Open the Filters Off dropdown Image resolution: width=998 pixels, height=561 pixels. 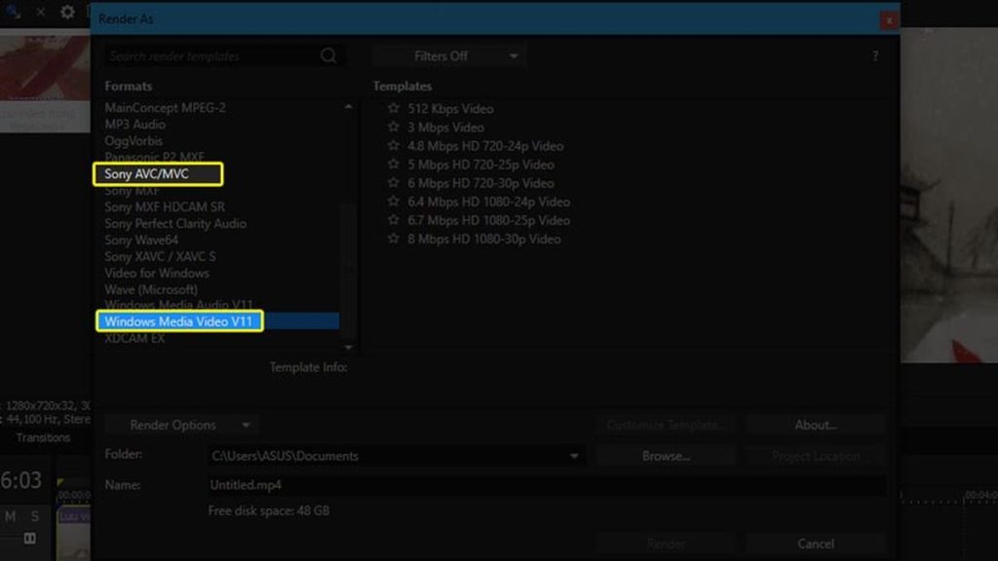447,56
